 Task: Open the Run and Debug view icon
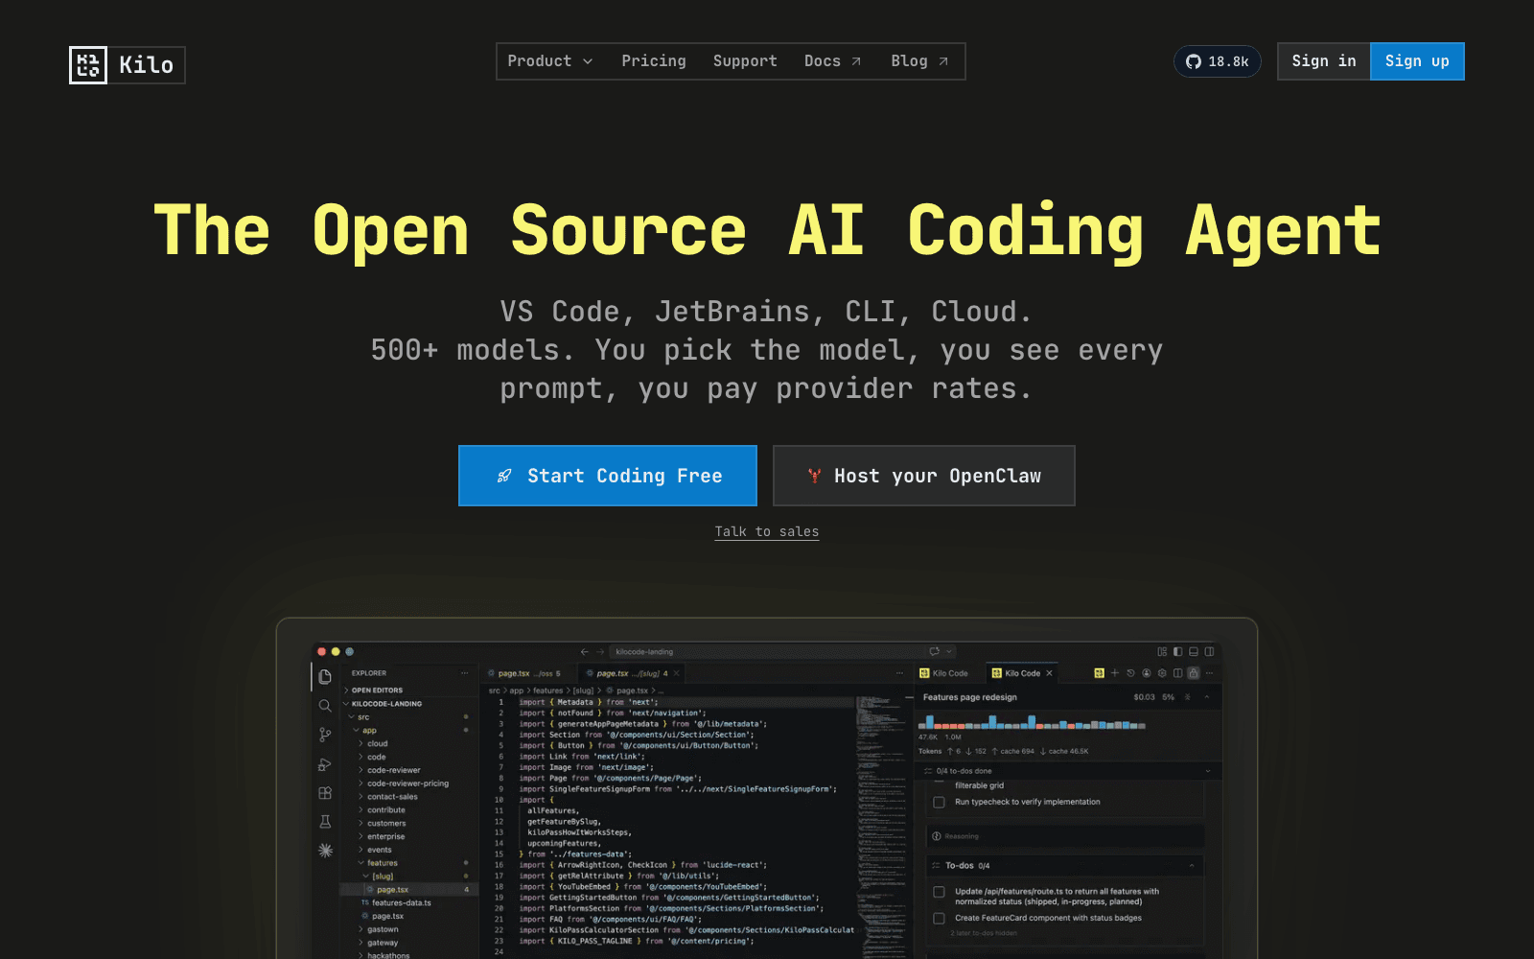(325, 764)
